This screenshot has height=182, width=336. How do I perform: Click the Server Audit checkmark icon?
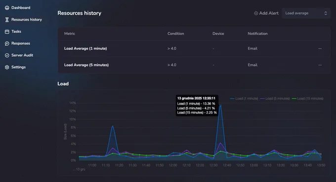click(x=7, y=55)
